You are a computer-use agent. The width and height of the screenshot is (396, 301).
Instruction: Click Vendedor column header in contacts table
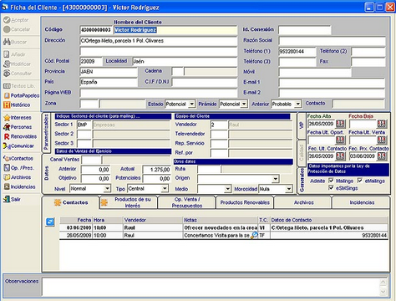click(x=153, y=220)
